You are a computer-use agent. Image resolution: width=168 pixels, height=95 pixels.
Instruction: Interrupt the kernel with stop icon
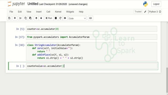click(56, 18)
